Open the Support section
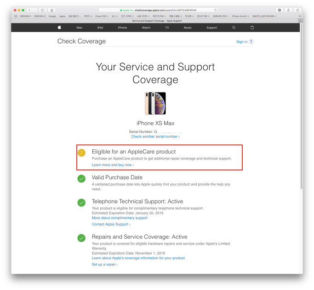This screenshot has width=314, height=290. tap(212, 28)
